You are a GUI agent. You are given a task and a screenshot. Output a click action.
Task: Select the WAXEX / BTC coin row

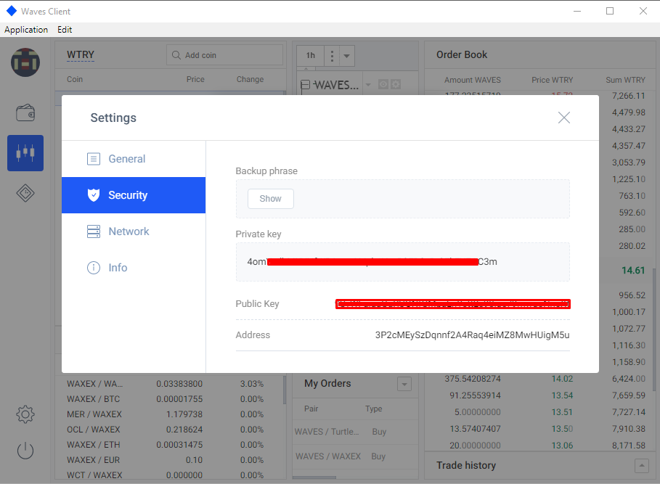(x=170, y=399)
